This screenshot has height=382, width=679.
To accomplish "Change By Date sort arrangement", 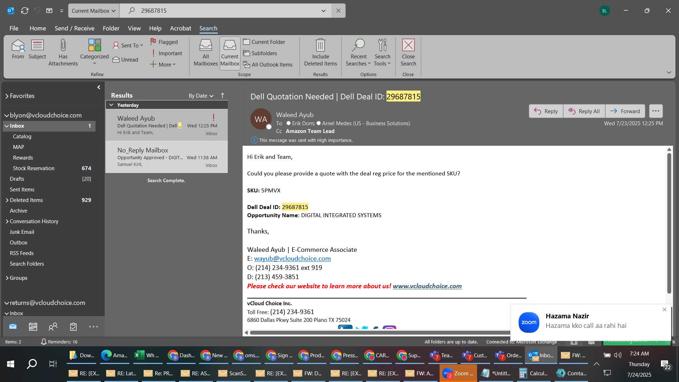I will (x=201, y=95).
